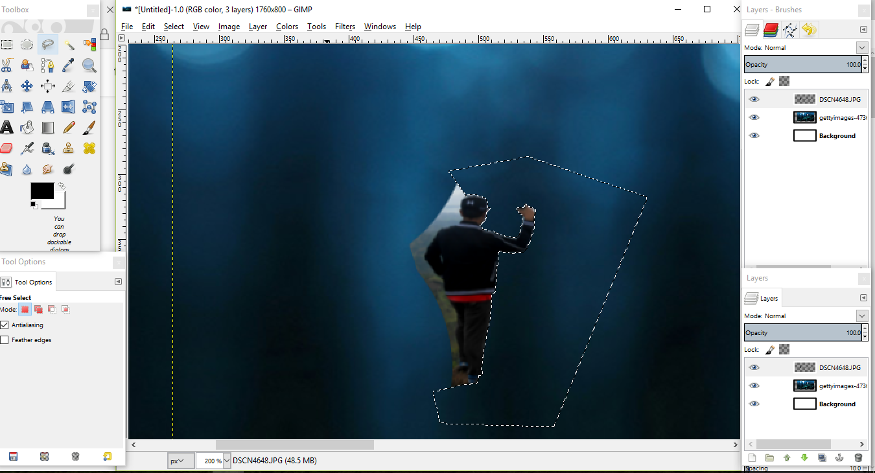875x473 pixels.
Task: Open Mode dropdown in lower Layers panel
Action: click(861, 316)
